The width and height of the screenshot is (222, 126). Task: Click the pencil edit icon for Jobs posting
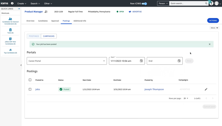pyautogui.click(x=206, y=89)
